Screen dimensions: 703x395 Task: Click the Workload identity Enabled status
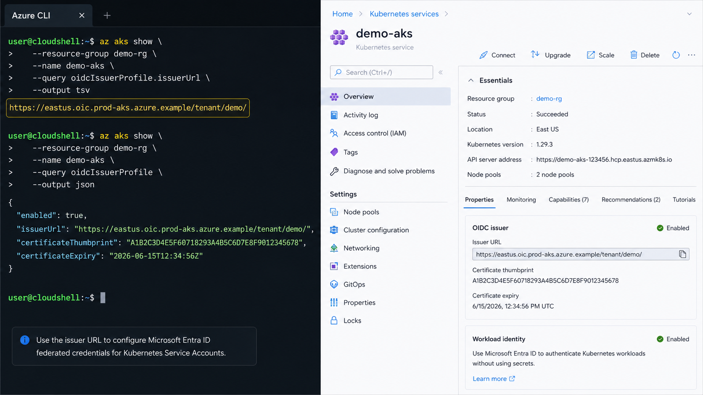click(x=673, y=339)
